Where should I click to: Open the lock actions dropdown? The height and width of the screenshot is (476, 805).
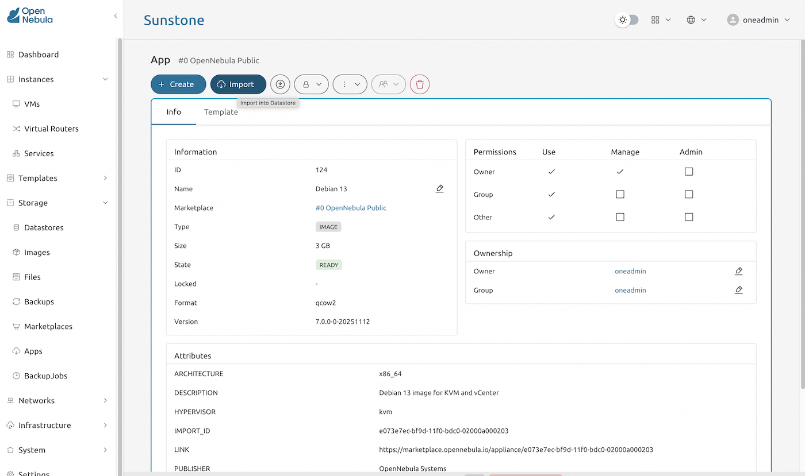[x=311, y=84]
